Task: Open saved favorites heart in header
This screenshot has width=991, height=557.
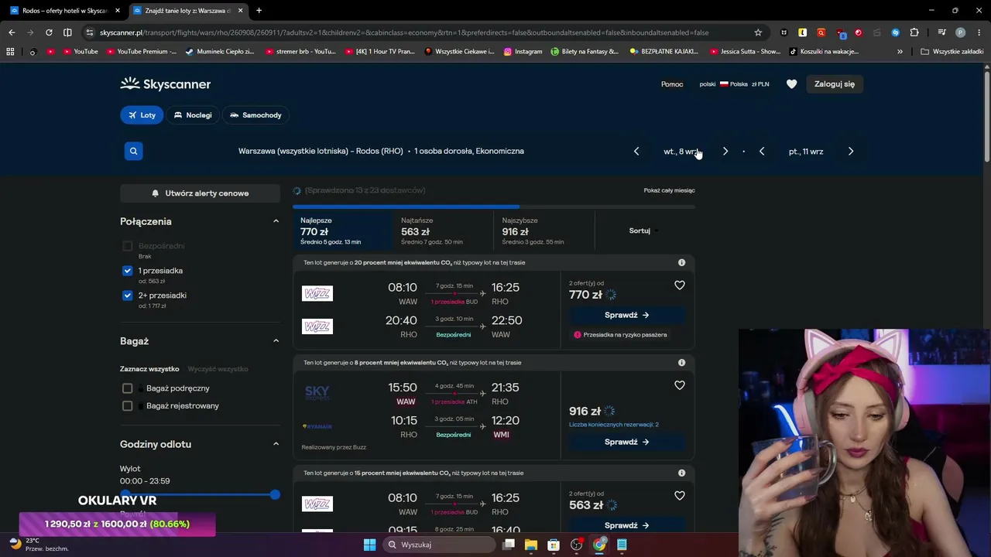Action: (x=791, y=84)
